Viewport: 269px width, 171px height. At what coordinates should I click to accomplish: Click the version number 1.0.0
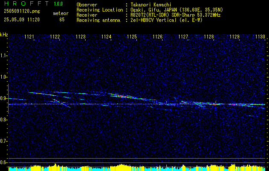58,4
